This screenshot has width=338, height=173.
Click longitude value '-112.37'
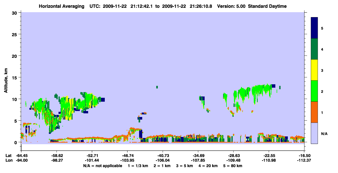pyautogui.click(x=304, y=160)
